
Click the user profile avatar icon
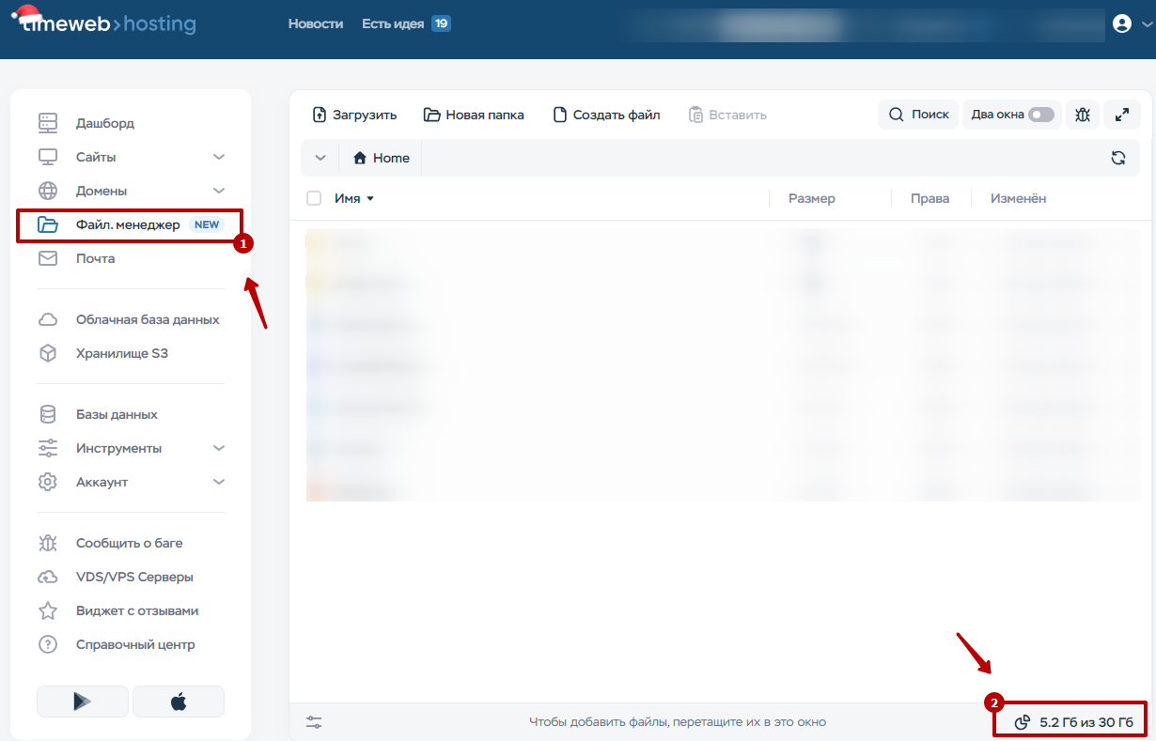1121,24
